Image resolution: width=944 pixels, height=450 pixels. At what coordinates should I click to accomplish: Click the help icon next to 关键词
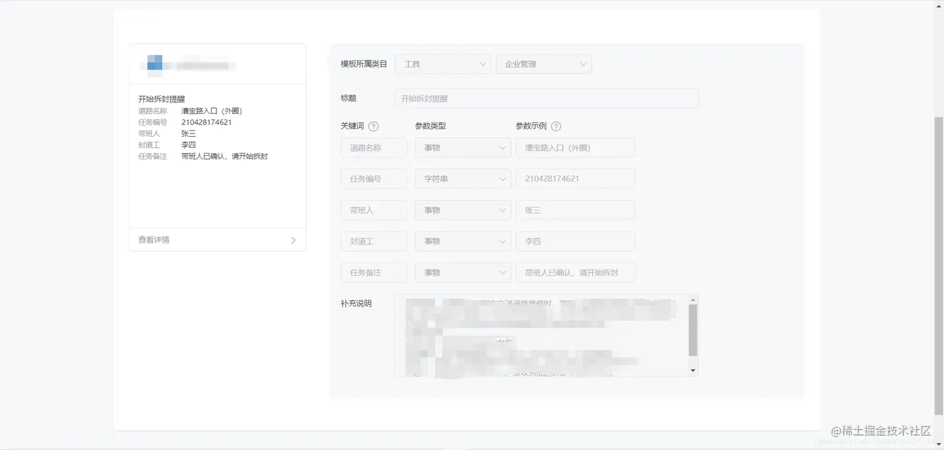pyautogui.click(x=373, y=125)
